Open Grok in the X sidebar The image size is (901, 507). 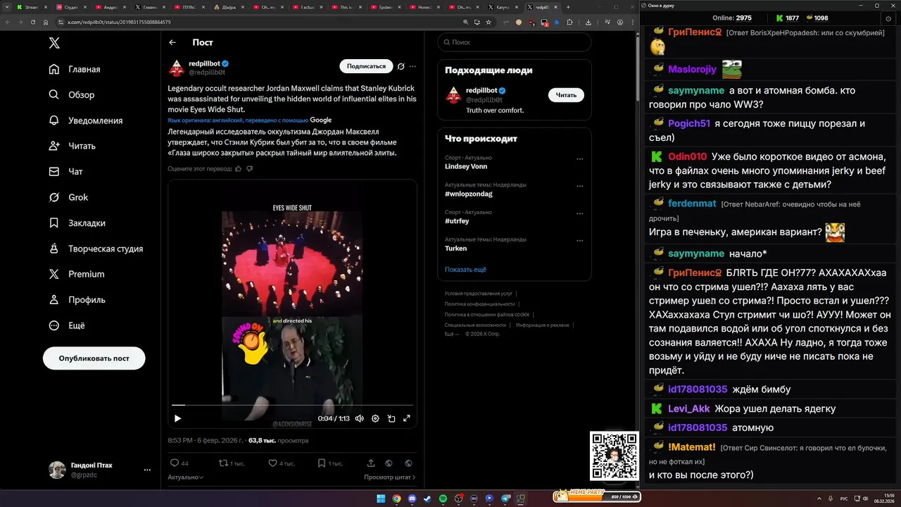point(68,197)
